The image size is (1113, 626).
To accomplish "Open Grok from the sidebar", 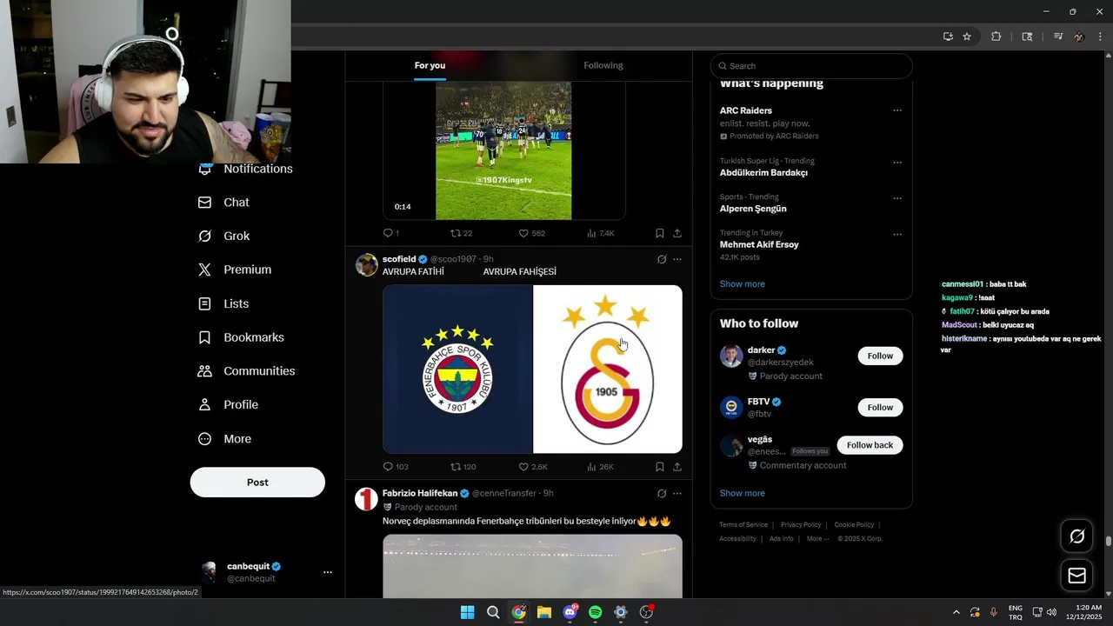I will pyautogui.click(x=224, y=236).
